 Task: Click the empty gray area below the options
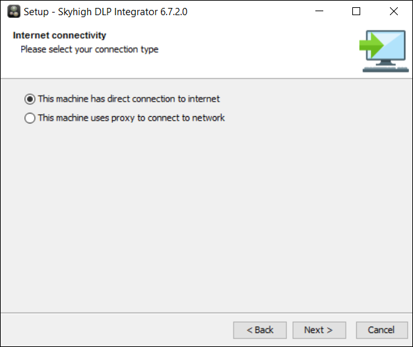coord(206,218)
